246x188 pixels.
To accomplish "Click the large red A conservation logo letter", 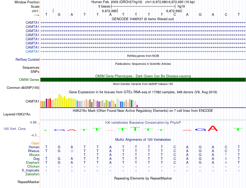I will pyautogui.click(x=213, y=128).
